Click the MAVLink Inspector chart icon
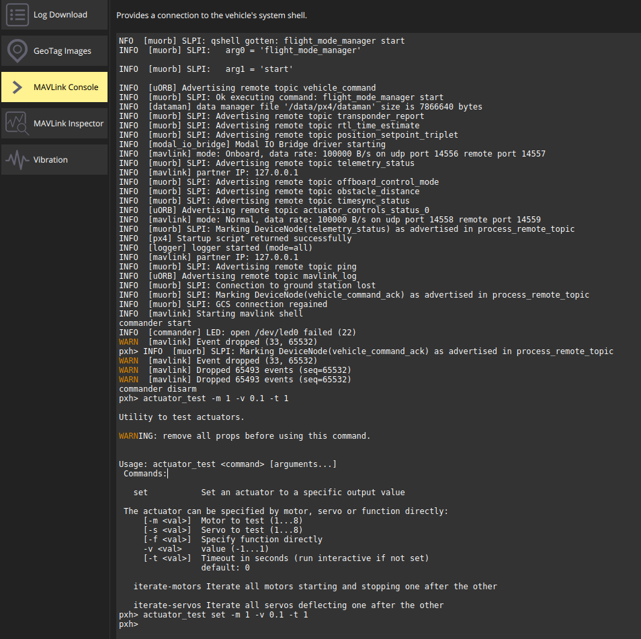 tap(17, 124)
